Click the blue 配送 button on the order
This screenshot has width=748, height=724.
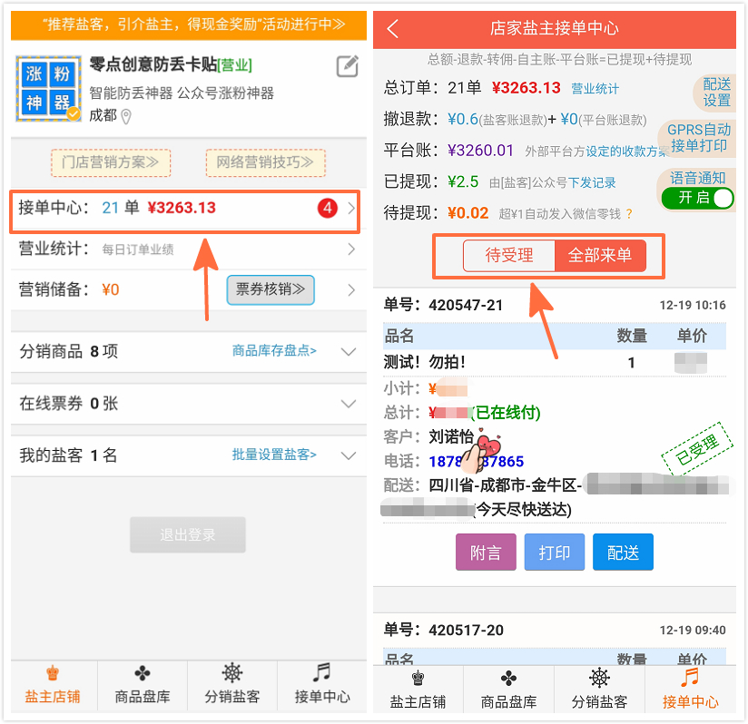(623, 553)
